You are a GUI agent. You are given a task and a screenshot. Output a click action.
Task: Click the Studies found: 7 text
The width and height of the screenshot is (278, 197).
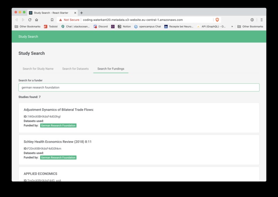point(29,97)
